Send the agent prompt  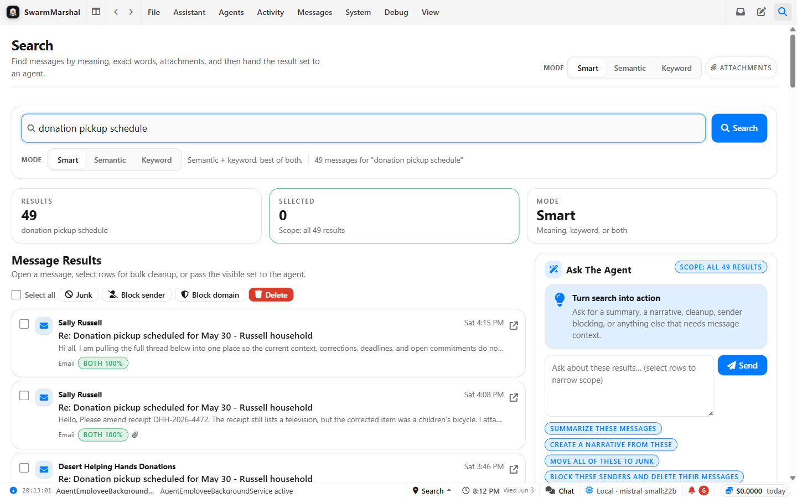tap(742, 365)
